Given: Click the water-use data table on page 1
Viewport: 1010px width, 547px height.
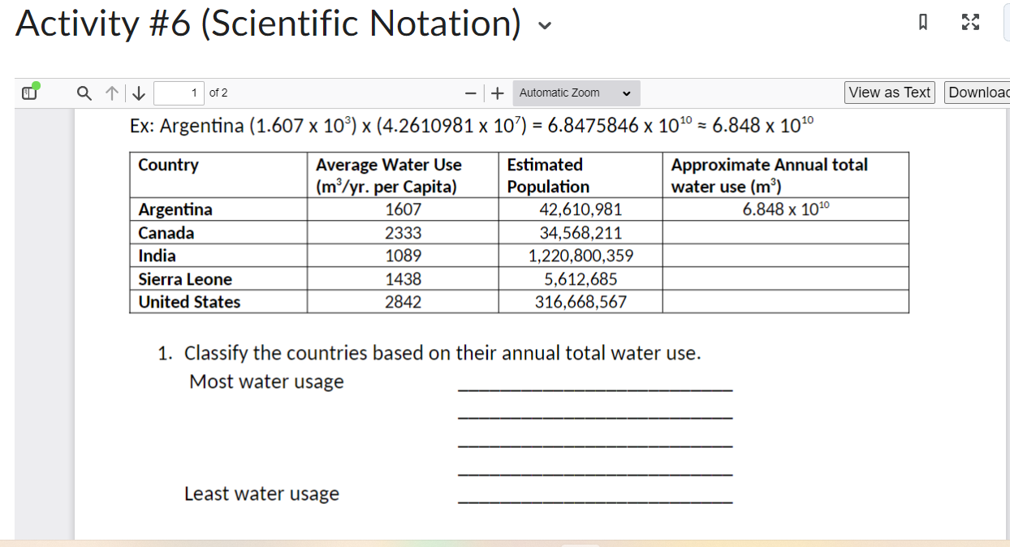Looking at the screenshot, I should click(x=519, y=231).
